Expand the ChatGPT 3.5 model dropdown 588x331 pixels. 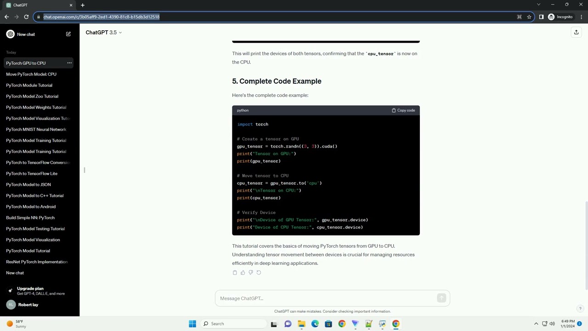[104, 32]
